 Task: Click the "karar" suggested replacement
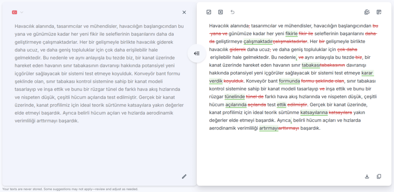(367, 73)
